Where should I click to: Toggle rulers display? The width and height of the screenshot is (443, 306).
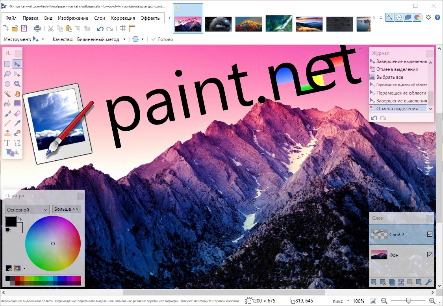132,28
